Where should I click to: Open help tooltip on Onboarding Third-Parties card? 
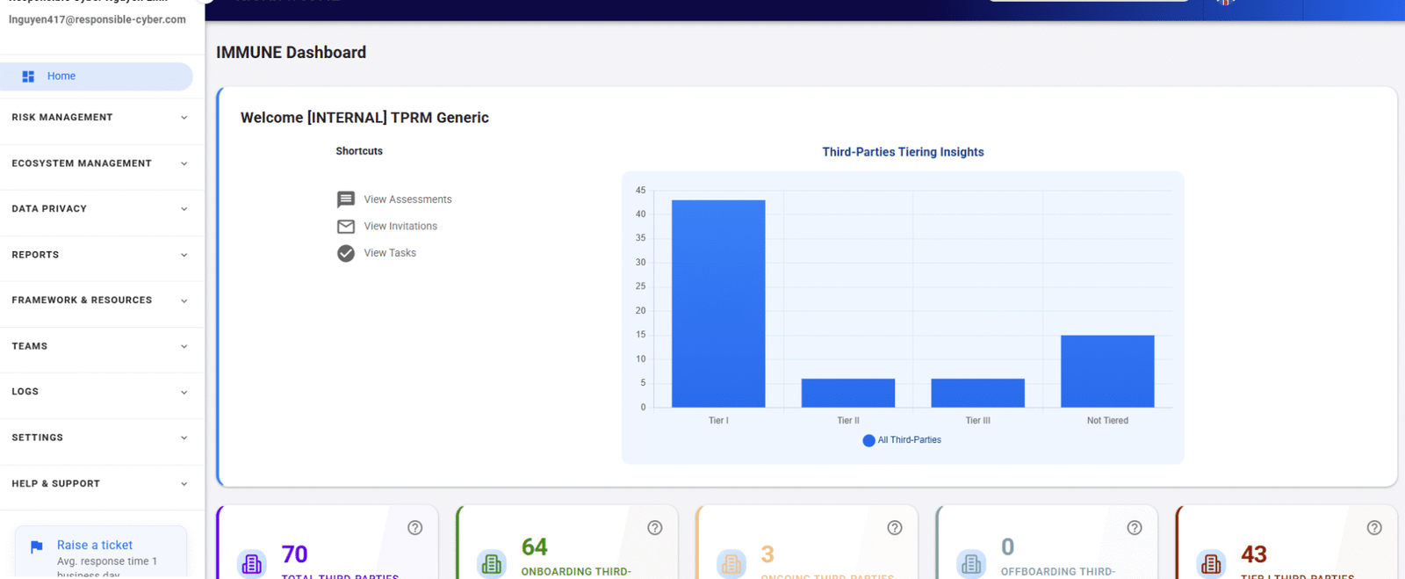[x=655, y=528]
